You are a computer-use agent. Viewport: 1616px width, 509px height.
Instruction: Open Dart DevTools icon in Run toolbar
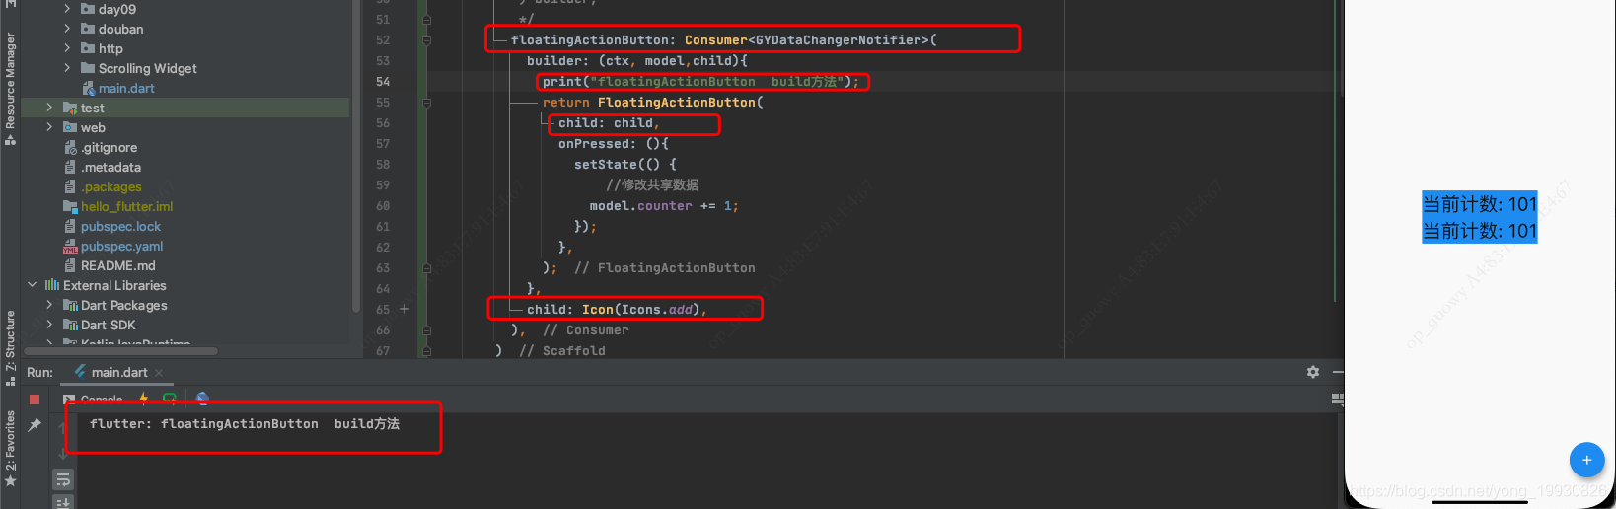[202, 399]
